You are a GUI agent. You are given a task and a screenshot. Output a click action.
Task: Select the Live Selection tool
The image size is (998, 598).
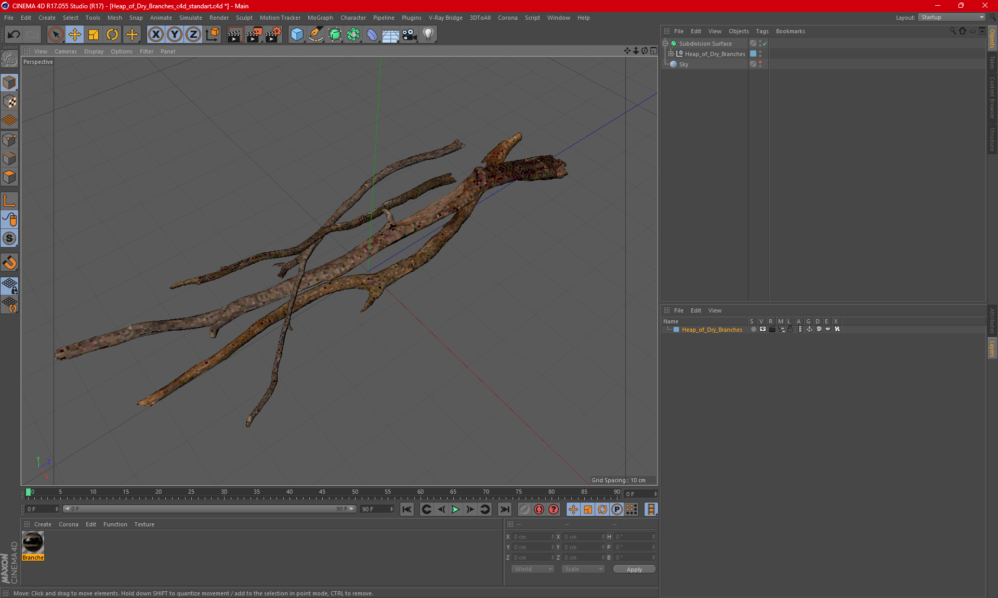coord(56,35)
